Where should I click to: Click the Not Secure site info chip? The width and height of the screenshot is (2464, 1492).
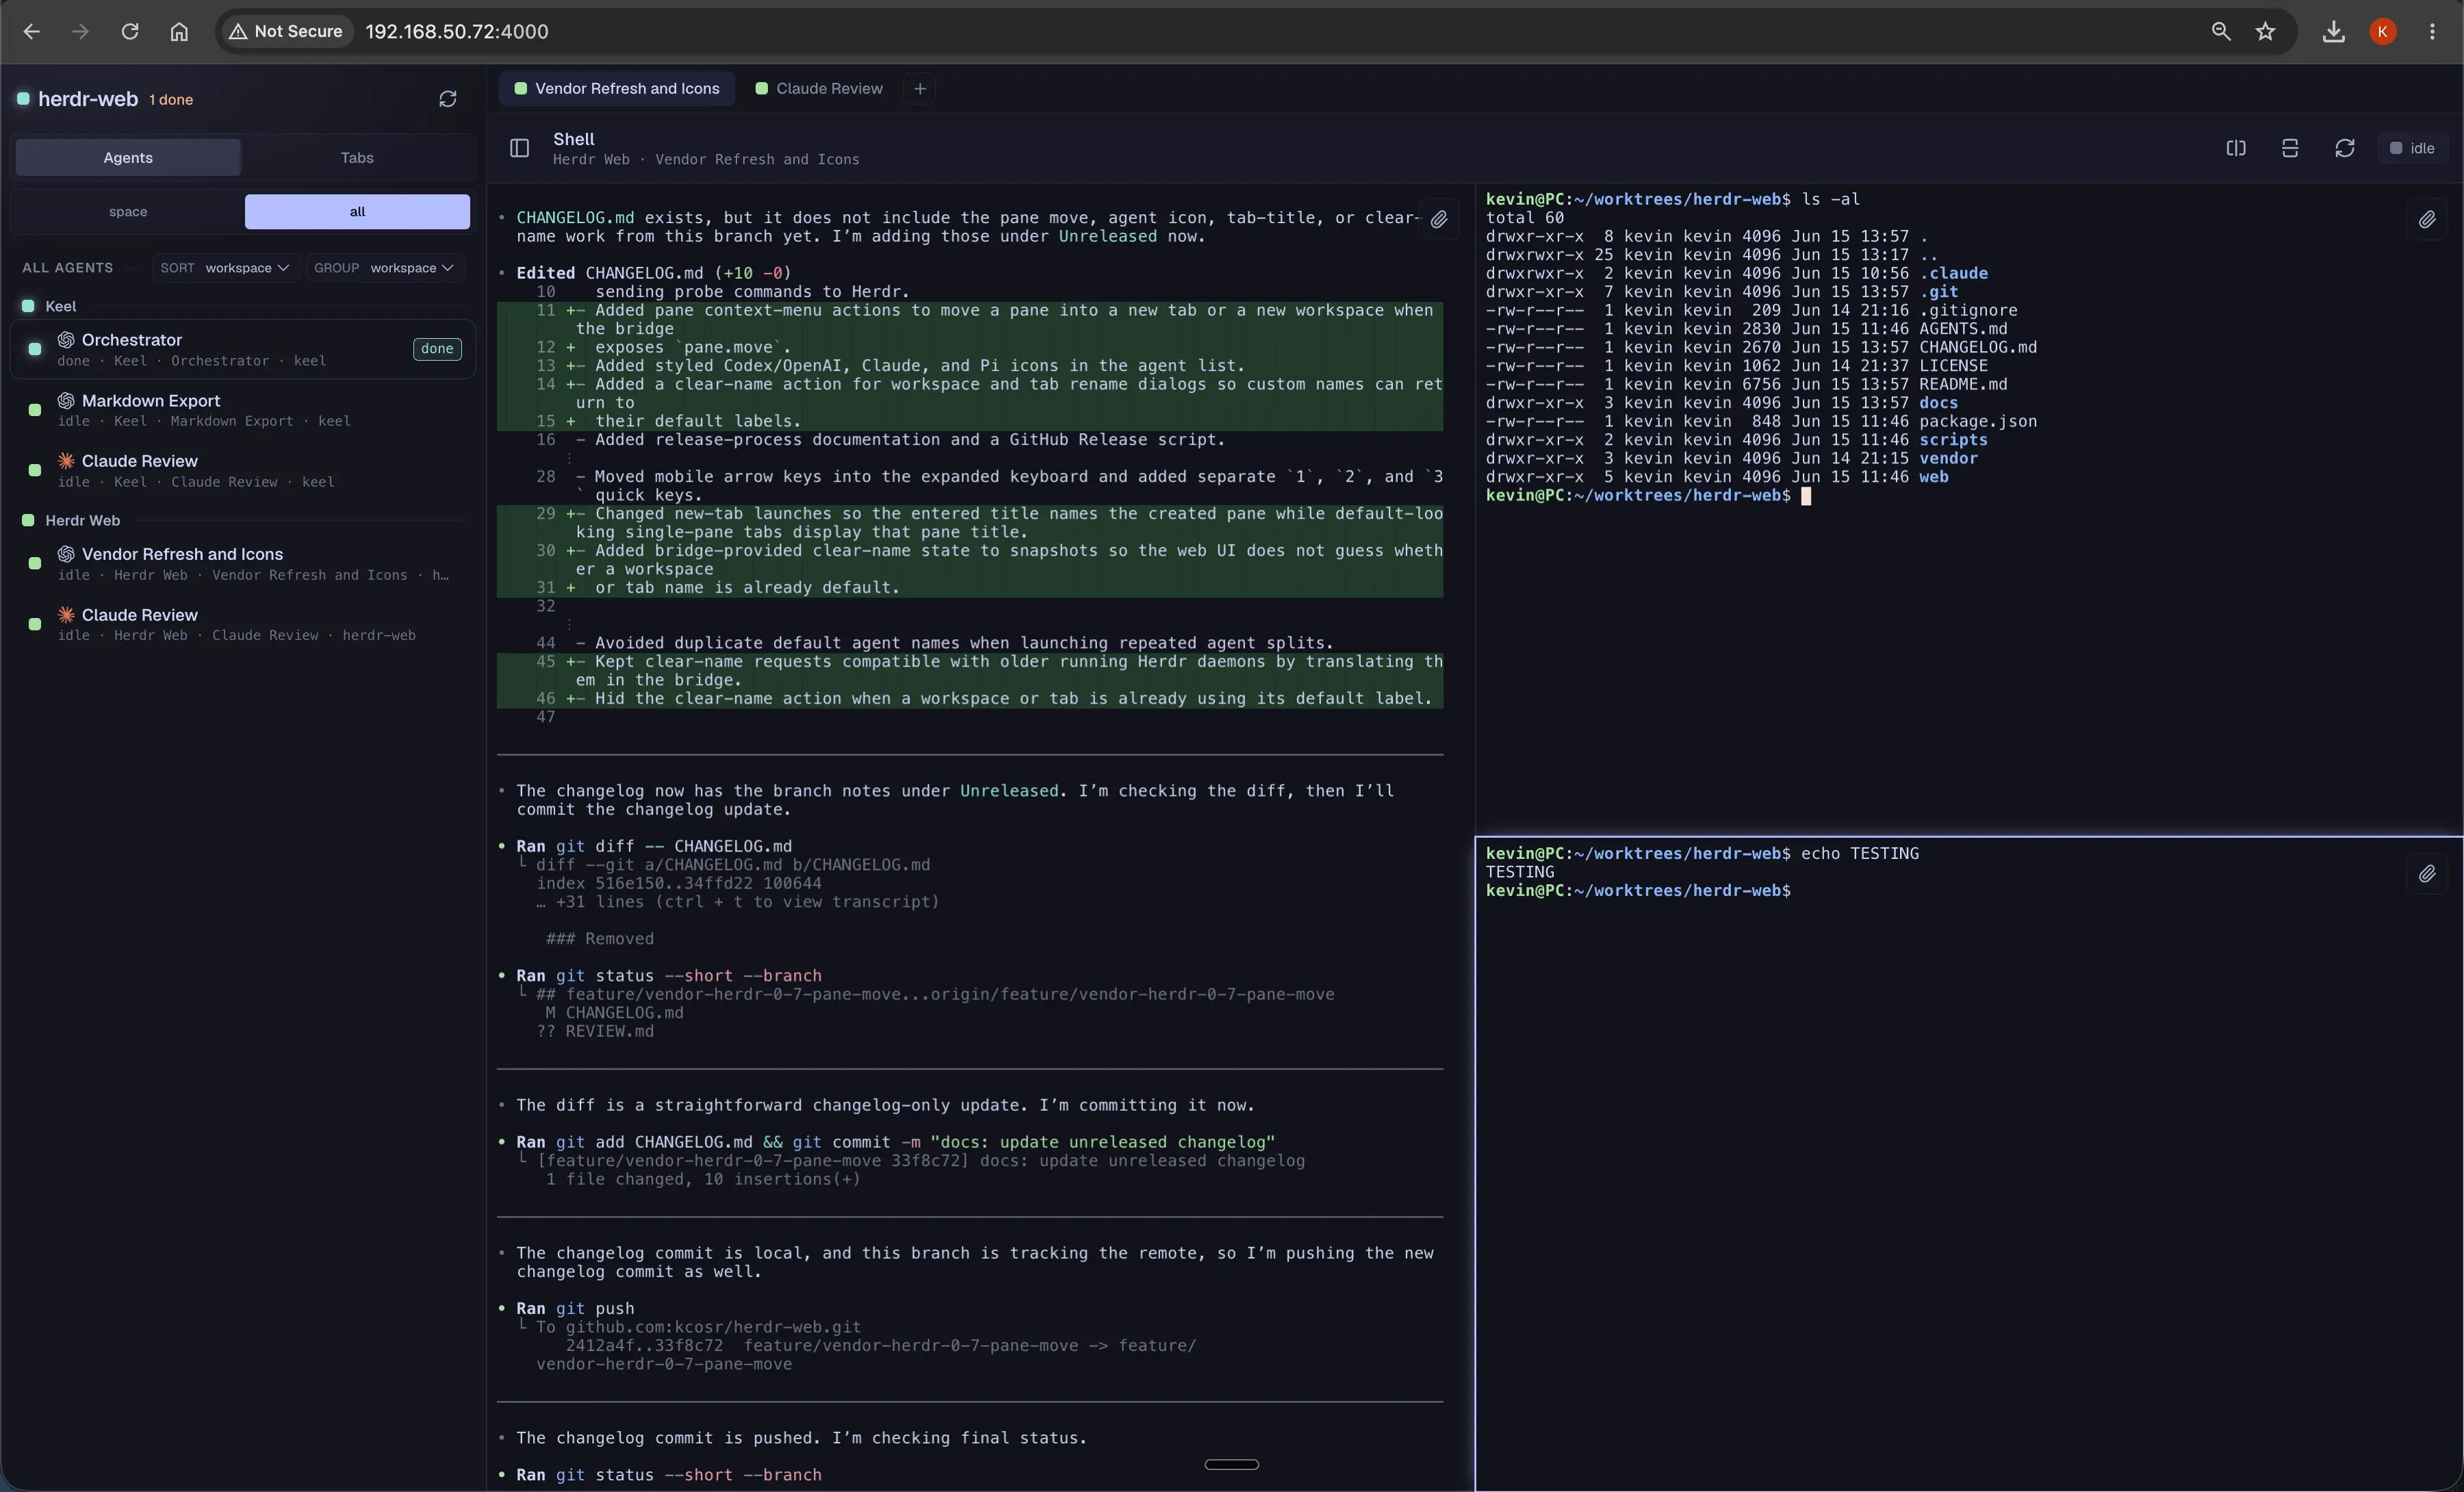coord(286,31)
